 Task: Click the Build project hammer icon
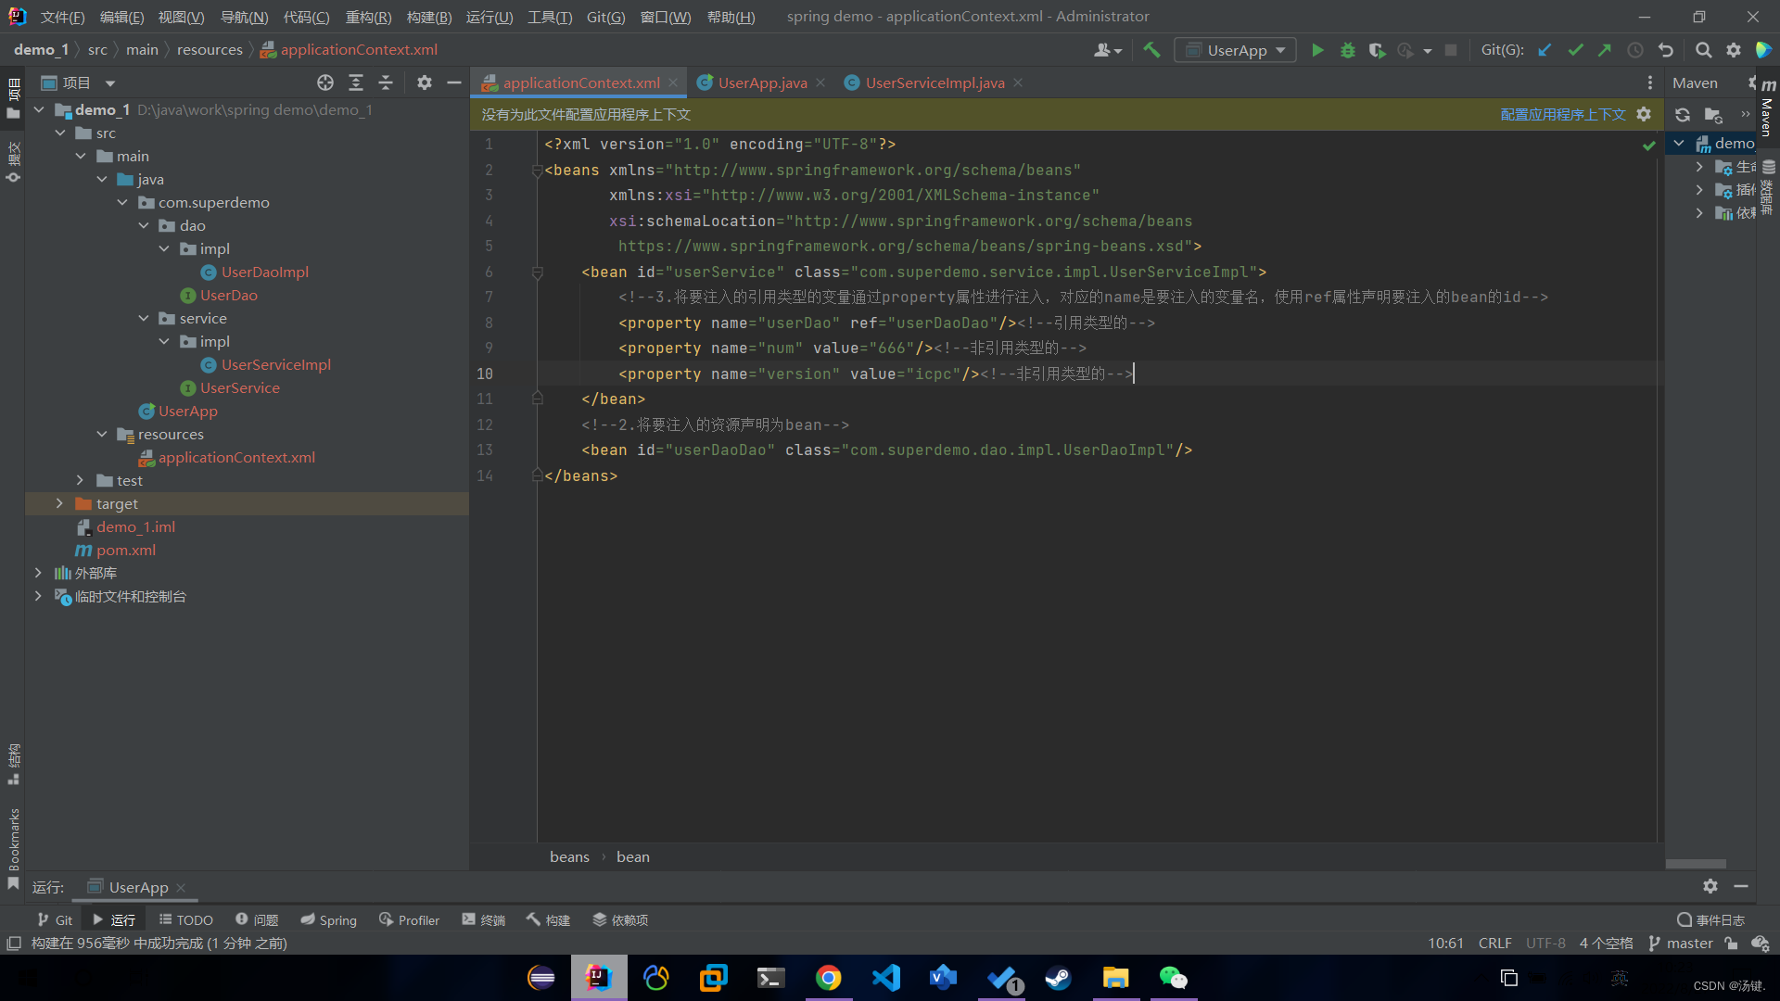(1151, 50)
